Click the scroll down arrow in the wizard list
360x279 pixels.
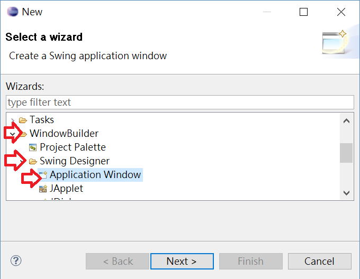[x=346, y=193]
